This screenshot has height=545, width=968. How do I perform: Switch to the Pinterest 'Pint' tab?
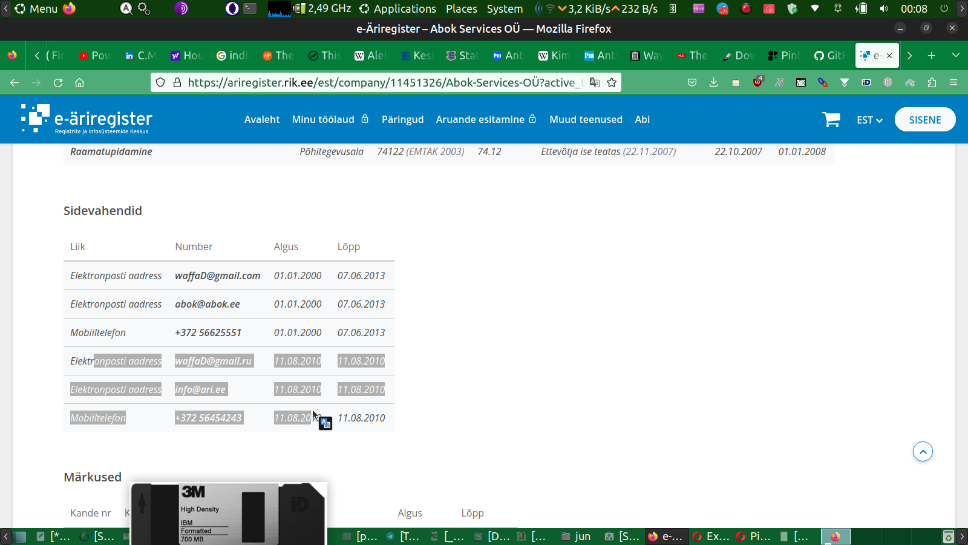(x=784, y=55)
